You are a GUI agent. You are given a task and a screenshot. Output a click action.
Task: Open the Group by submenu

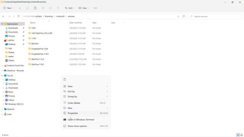[86, 97]
